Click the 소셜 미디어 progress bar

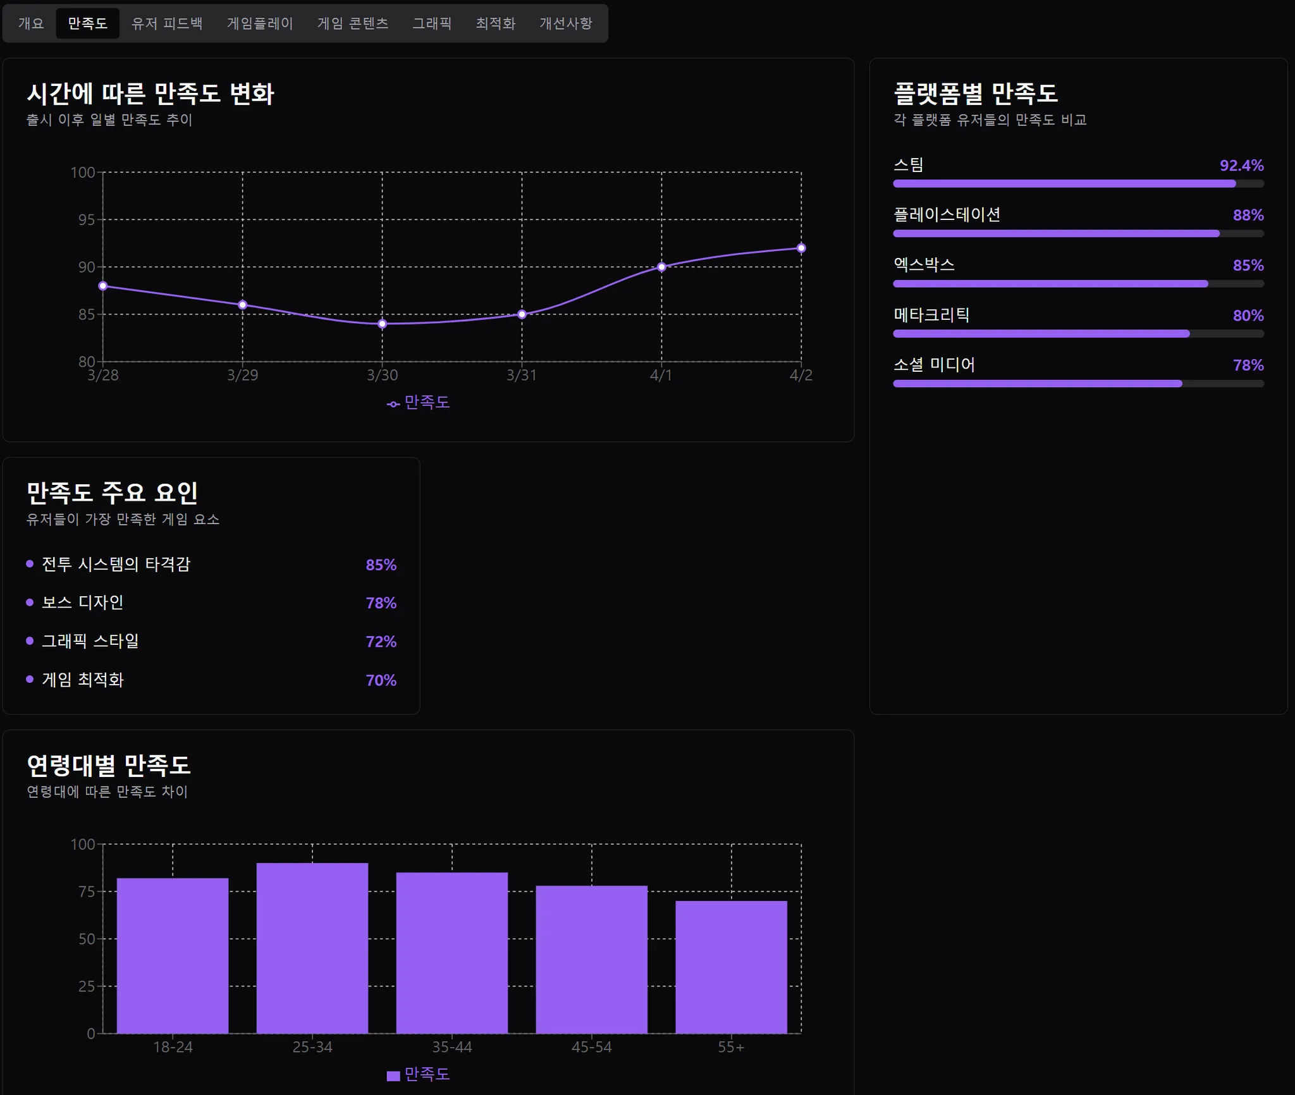coord(1077,384)
